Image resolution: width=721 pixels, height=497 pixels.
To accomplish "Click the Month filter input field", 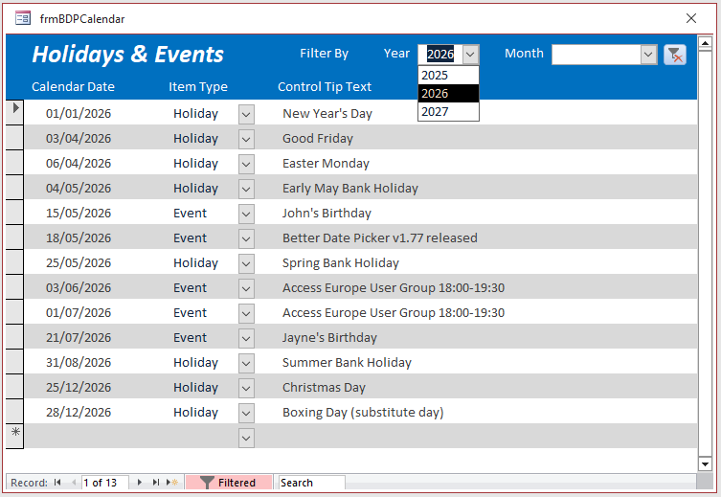I will [597, 55].
